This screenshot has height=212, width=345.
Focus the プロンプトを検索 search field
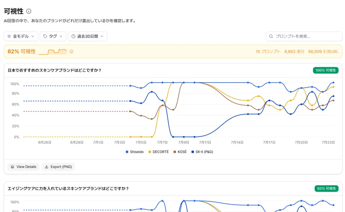(304, 36)
